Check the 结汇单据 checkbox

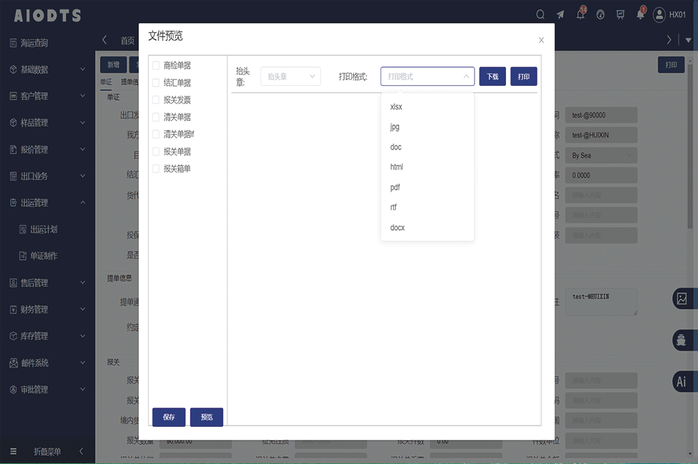click(x=156, y=83)
